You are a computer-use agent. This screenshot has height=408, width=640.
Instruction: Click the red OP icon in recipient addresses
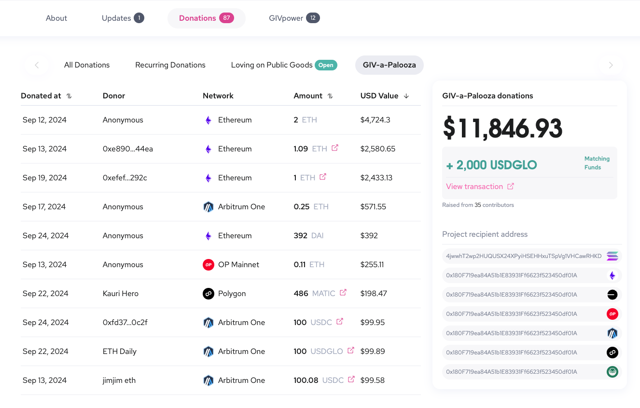click(612, 314)
